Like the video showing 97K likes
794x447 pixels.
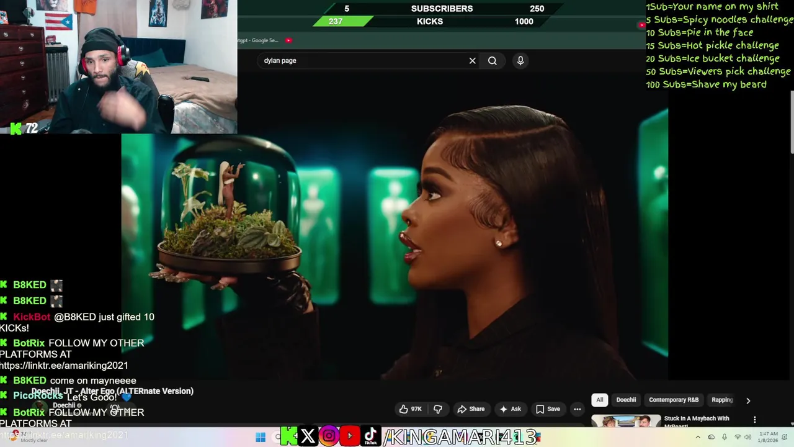(x=411, y=409)
